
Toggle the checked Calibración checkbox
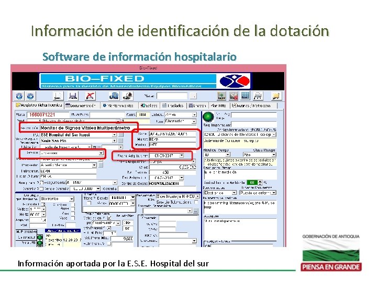pyautogui.click(x=109, y=218)
